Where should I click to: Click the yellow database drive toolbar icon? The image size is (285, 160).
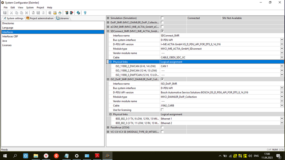click(x=55, y=13)
